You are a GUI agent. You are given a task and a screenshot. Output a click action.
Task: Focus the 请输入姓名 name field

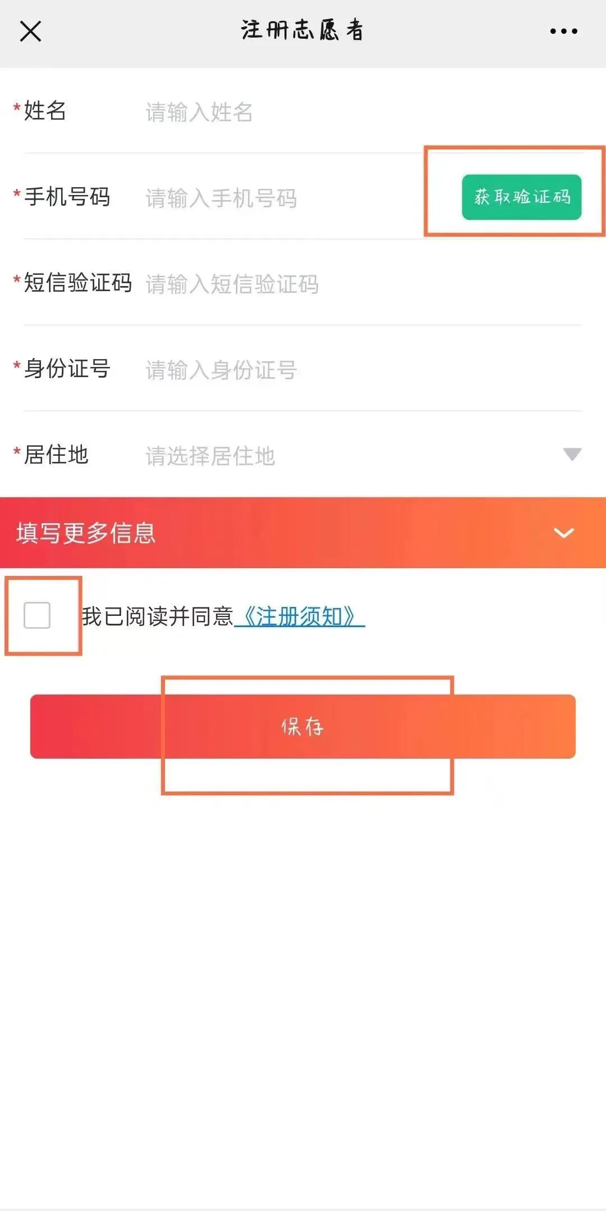199,112
